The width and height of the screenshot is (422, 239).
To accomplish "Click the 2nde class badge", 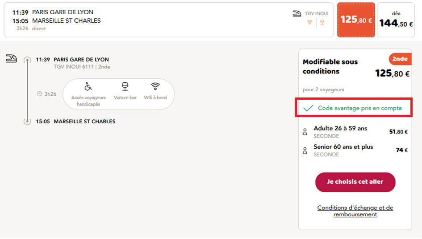I will pos(400,59).
